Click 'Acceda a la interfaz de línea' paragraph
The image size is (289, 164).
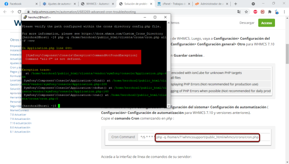coord(146,157)
